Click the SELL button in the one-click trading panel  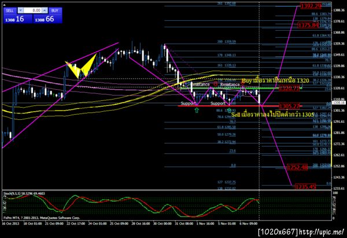tap(10, 10)
